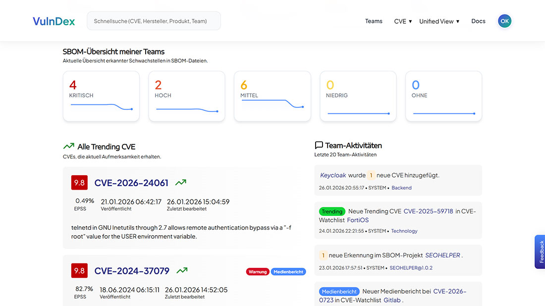Click the Medienbericht badge on CVE-2024-37079
Screen dimensions: 545x306
(290, 271)
